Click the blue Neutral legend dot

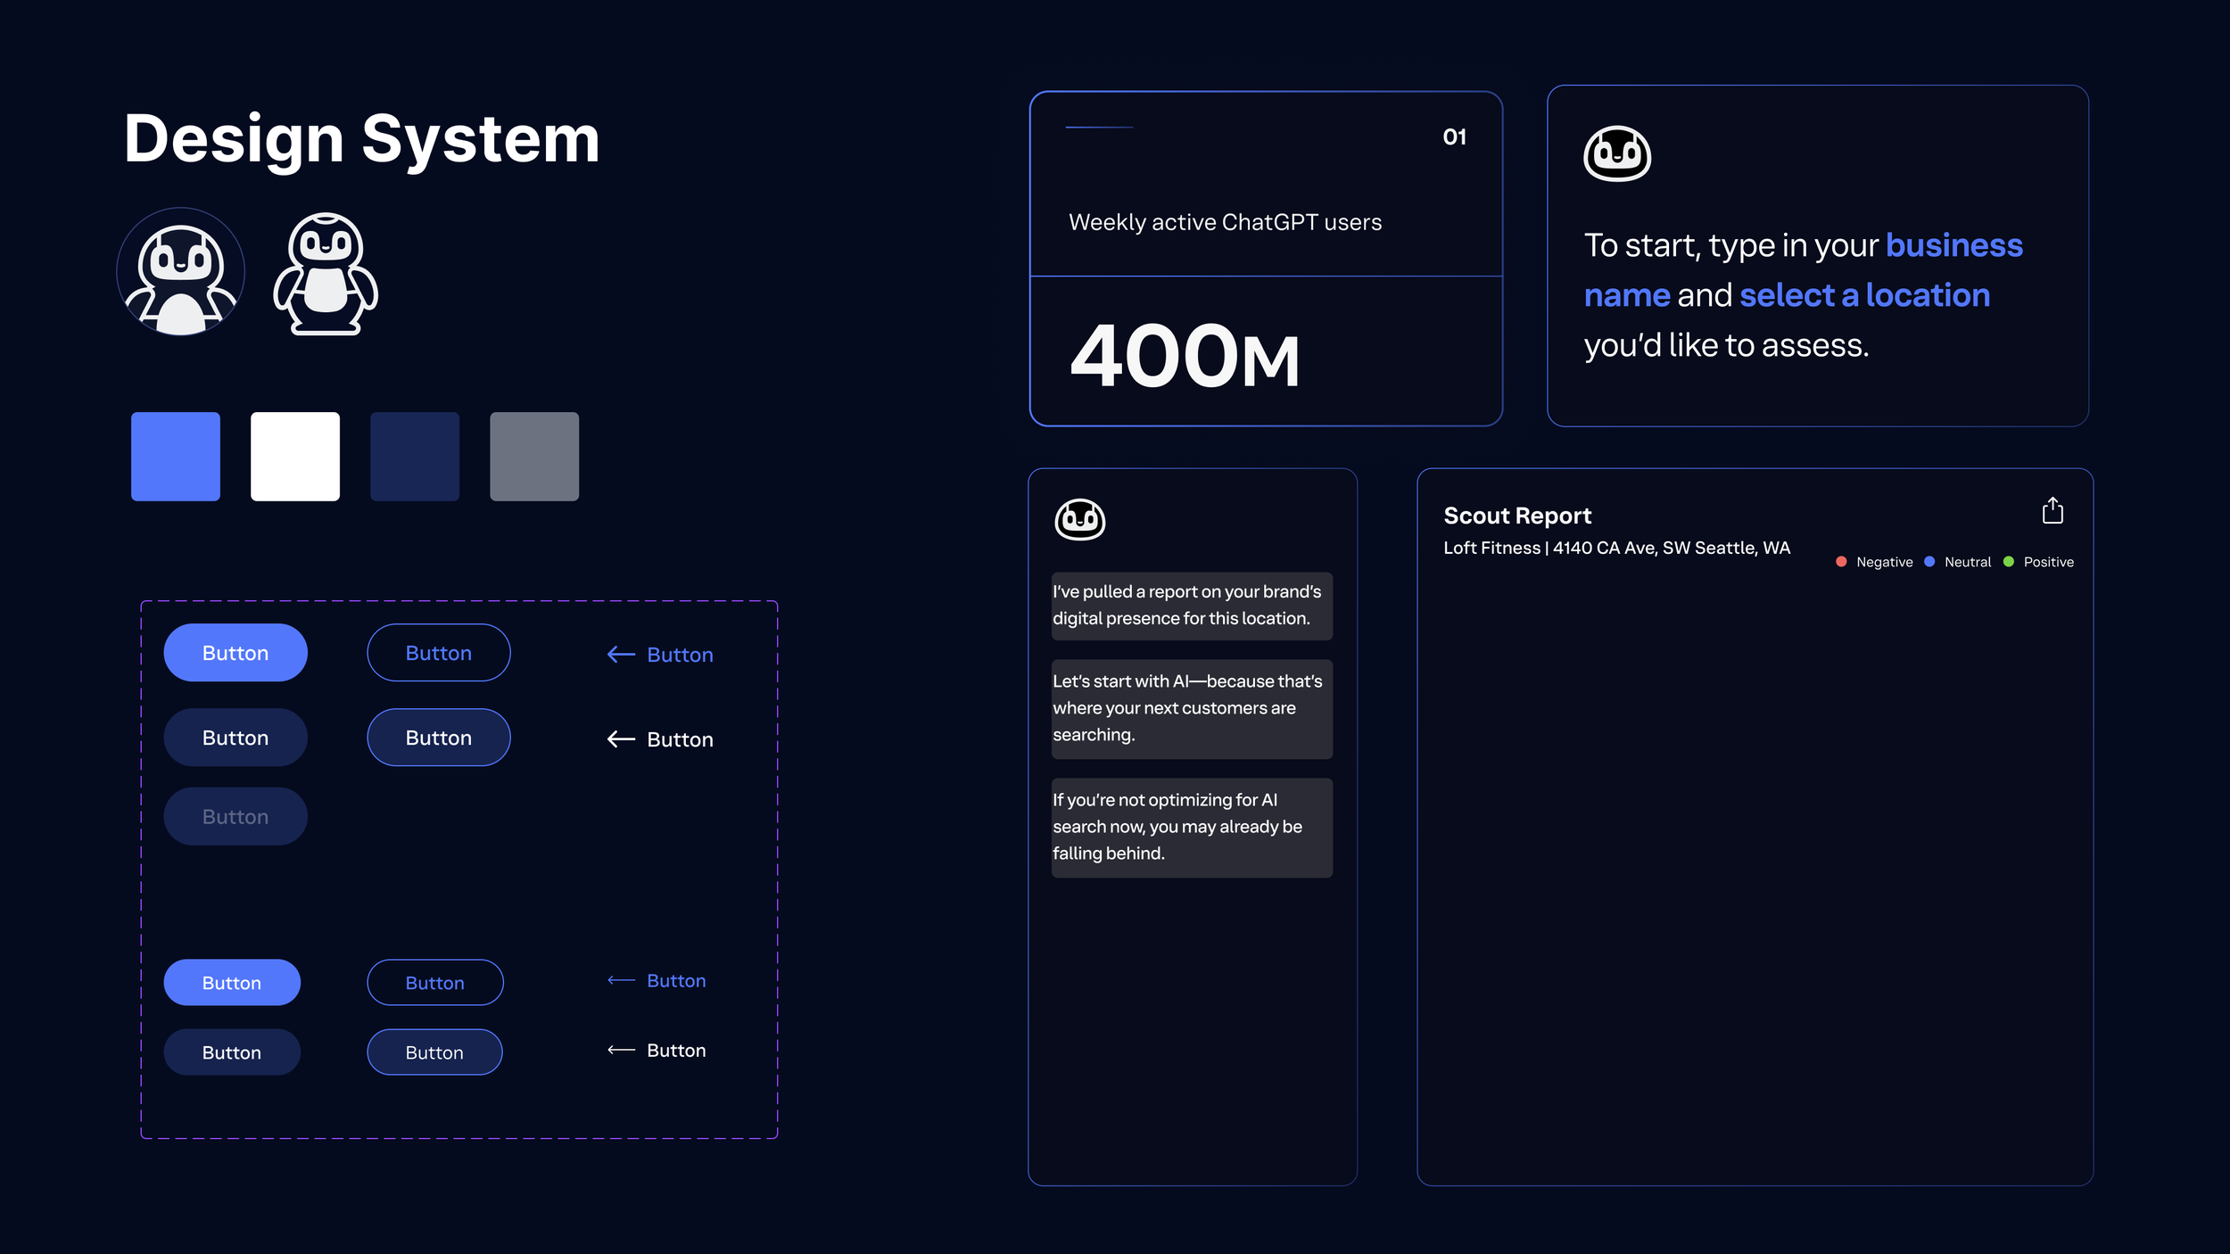coord(1929,562)
